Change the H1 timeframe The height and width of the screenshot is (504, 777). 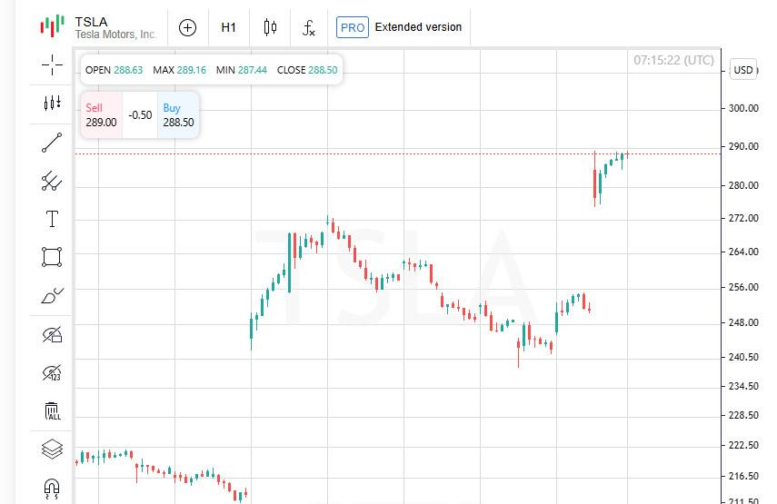click(228, 28)
